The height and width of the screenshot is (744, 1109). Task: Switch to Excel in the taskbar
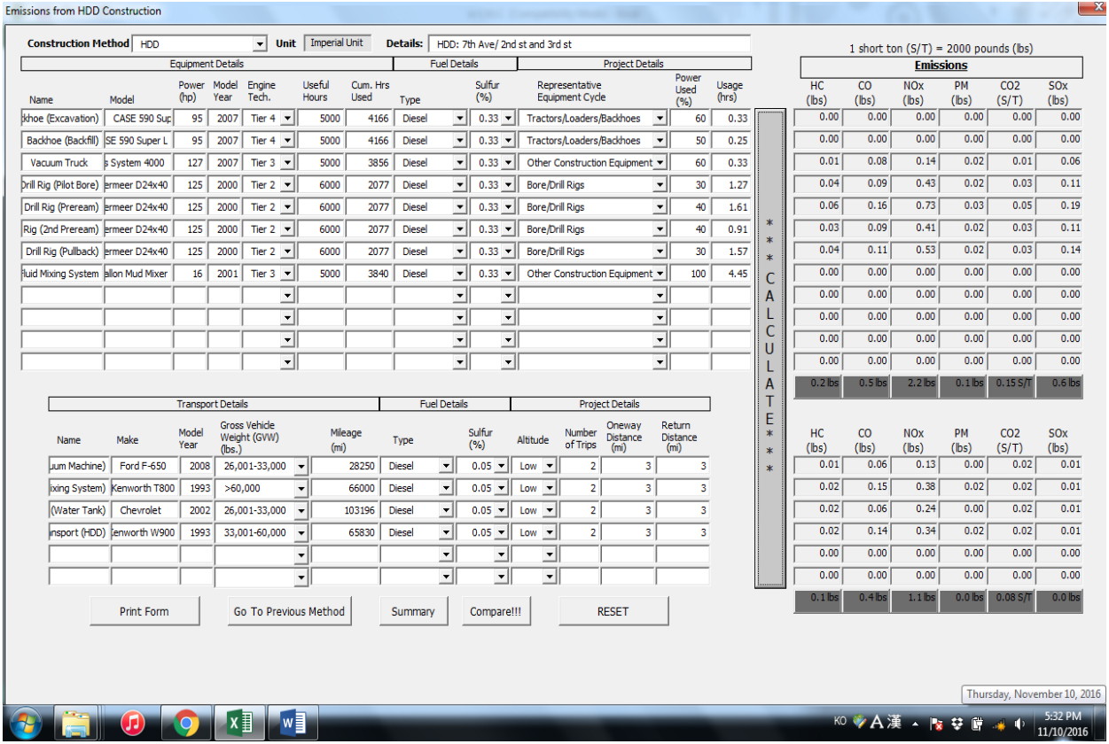coord(239,724)
